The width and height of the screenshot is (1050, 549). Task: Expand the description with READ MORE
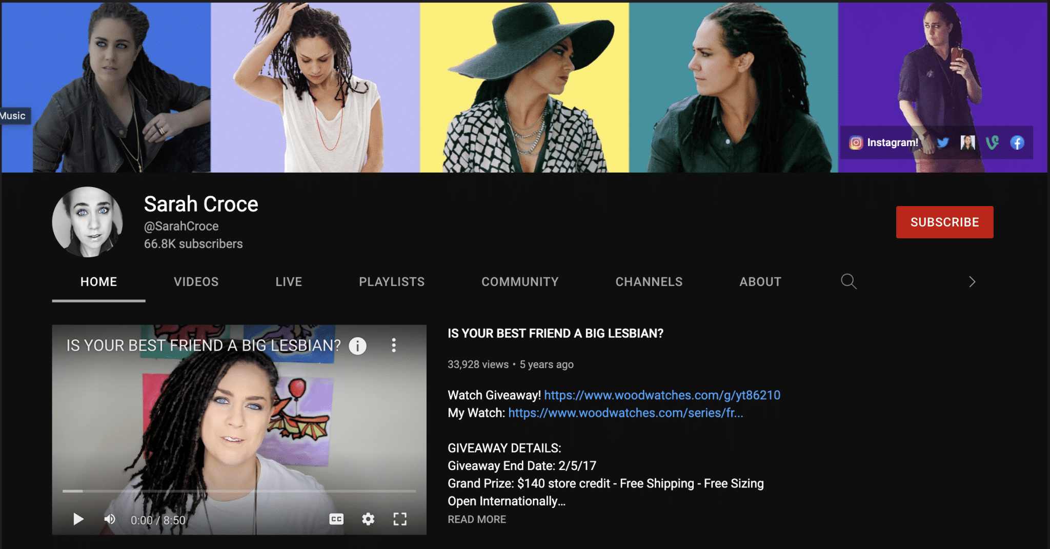coord(476,519)
